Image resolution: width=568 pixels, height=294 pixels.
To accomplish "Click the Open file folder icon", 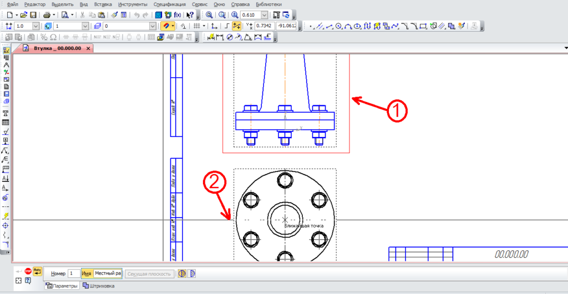I will (x=24, y=14).
